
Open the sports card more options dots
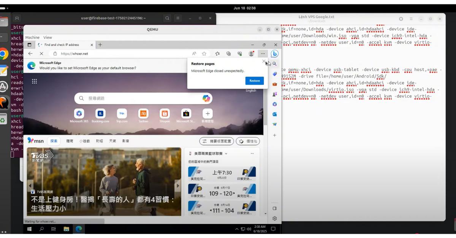[x=252, y=153]
